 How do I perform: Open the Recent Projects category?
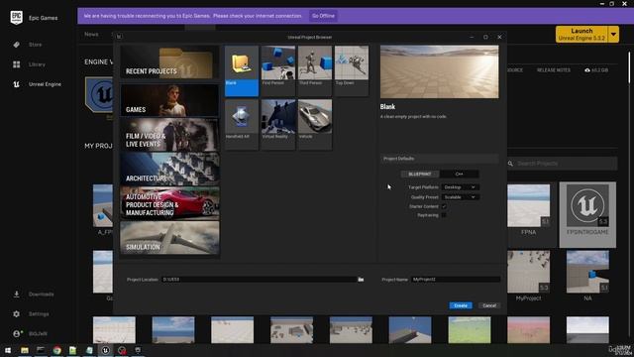[x=169, y=61]
